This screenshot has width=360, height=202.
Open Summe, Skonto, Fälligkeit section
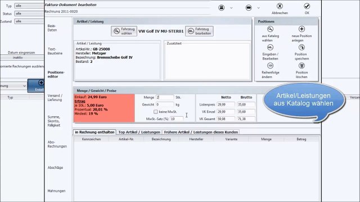[54, 121]
